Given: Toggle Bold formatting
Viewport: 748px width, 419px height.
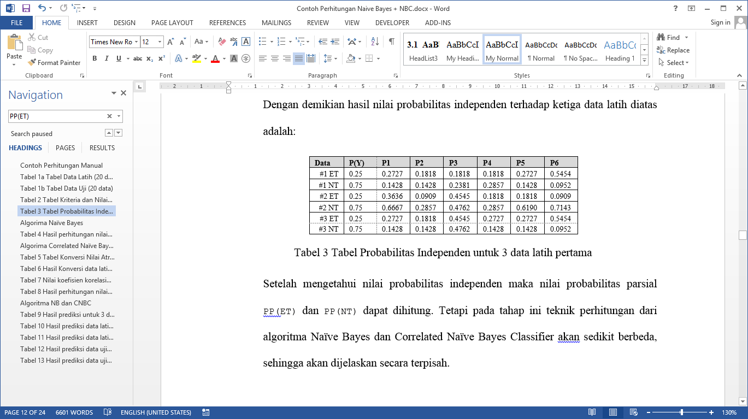Looking at the screenshot, I should tap(94, 58).
